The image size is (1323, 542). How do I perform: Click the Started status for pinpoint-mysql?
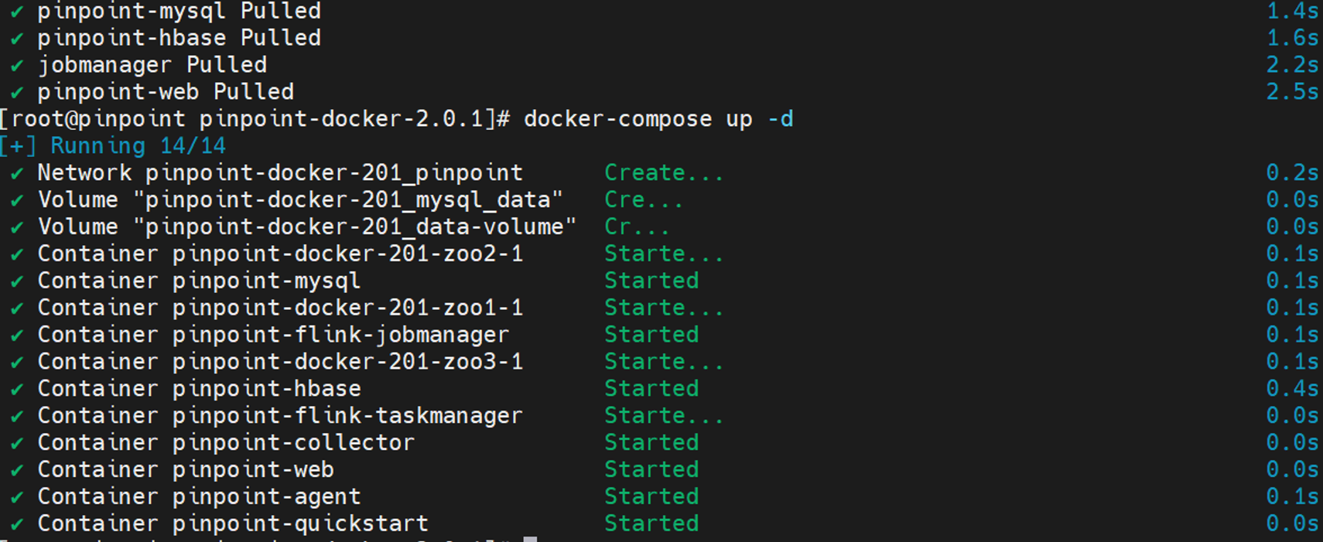tap(651, 281)
